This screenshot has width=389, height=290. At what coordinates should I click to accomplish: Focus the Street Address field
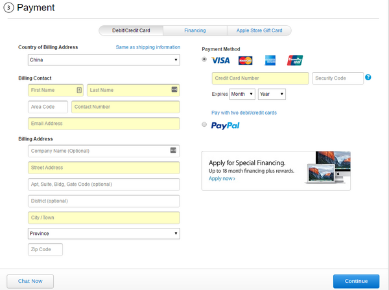(x=104, y=168)
